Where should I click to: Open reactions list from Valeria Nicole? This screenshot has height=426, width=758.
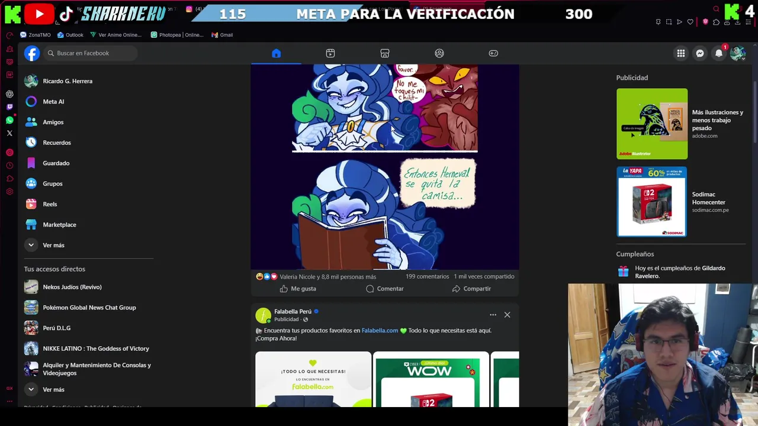327,276
